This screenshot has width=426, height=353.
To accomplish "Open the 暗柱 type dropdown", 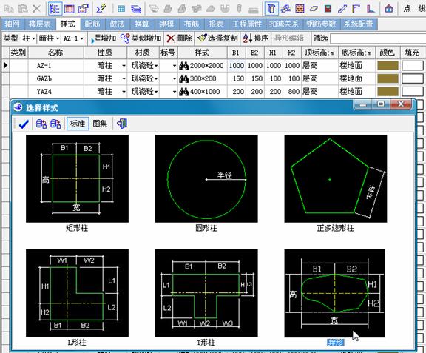I will tap(49, 38).
